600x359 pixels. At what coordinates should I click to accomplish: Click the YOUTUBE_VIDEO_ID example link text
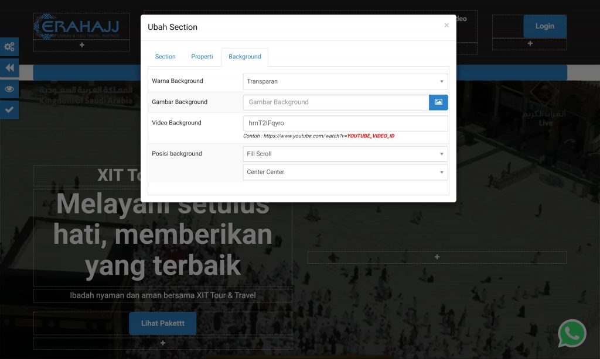pos(372,137)
